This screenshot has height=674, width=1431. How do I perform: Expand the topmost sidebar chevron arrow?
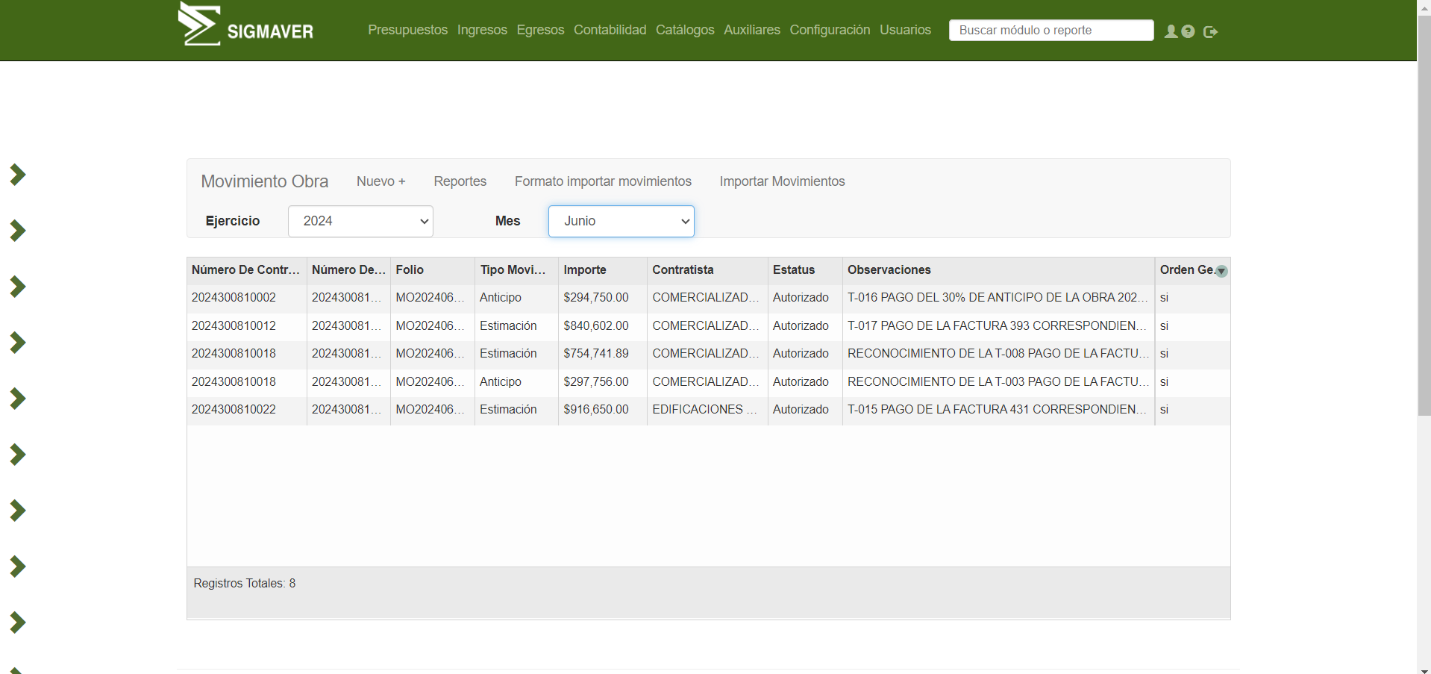click(x=18, y=175)
